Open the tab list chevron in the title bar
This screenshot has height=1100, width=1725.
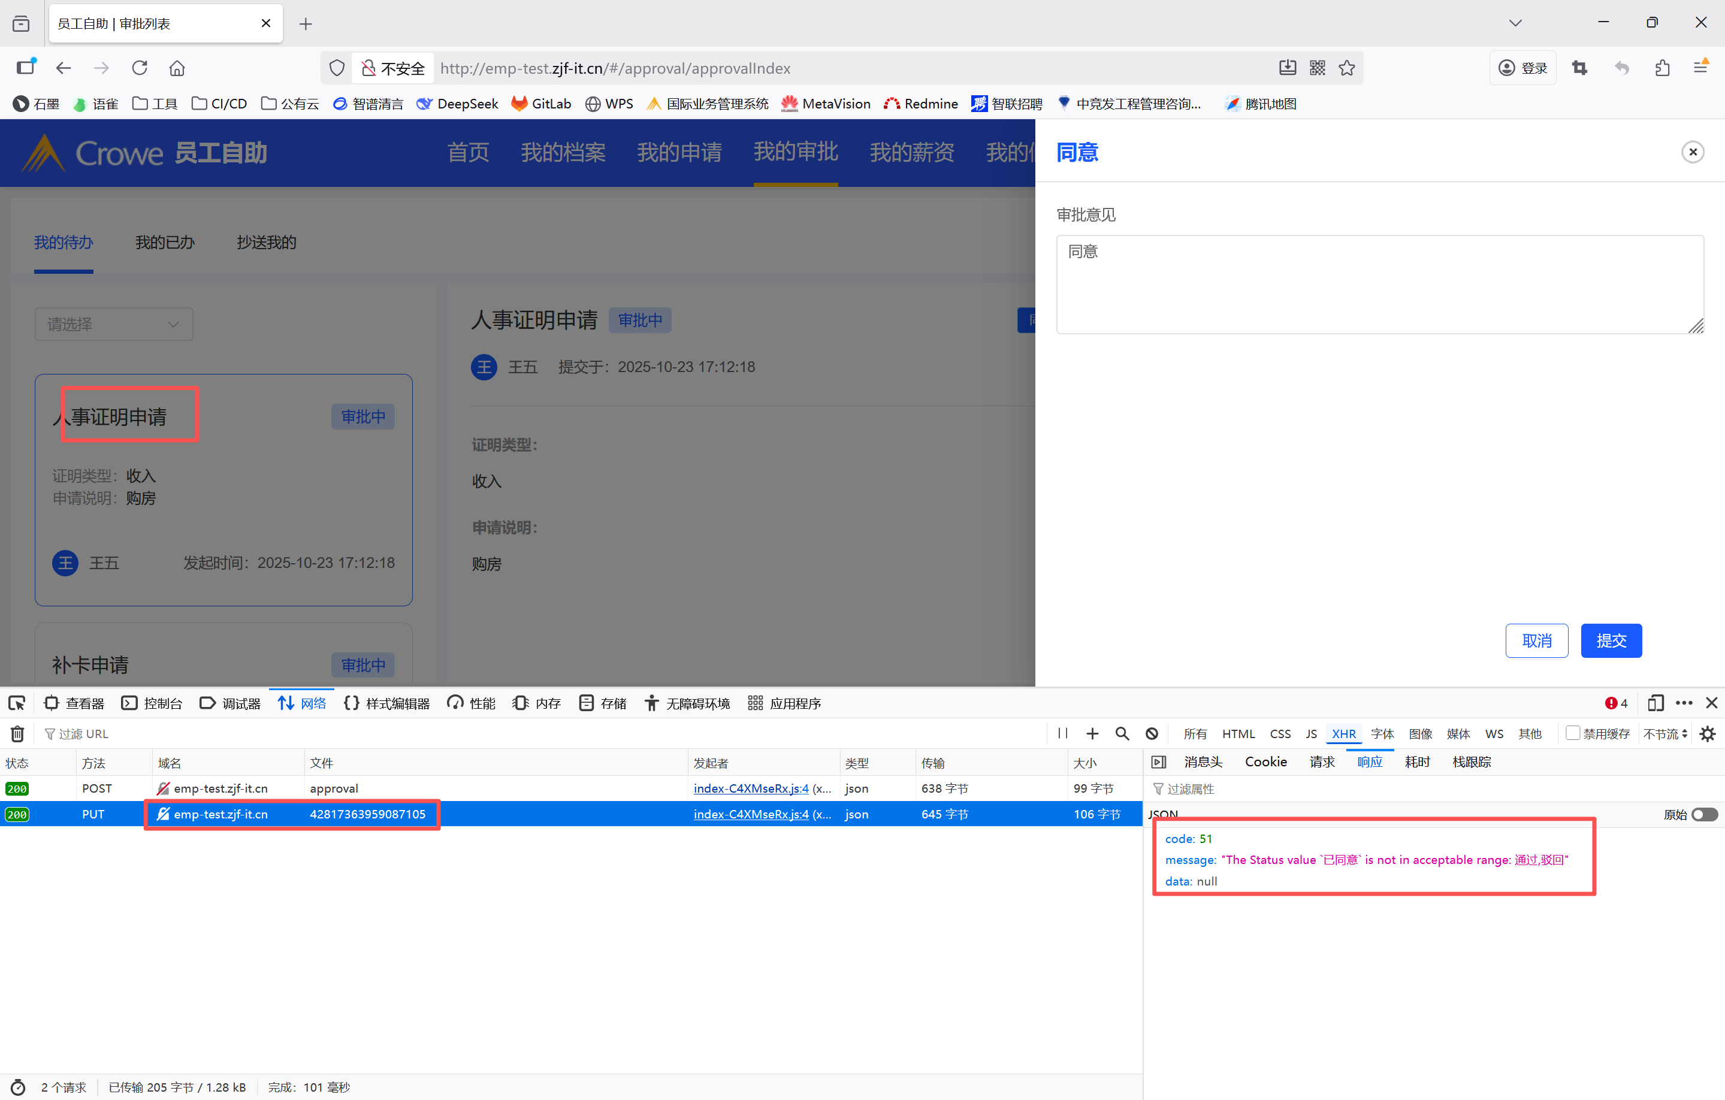click(1515, 23)
